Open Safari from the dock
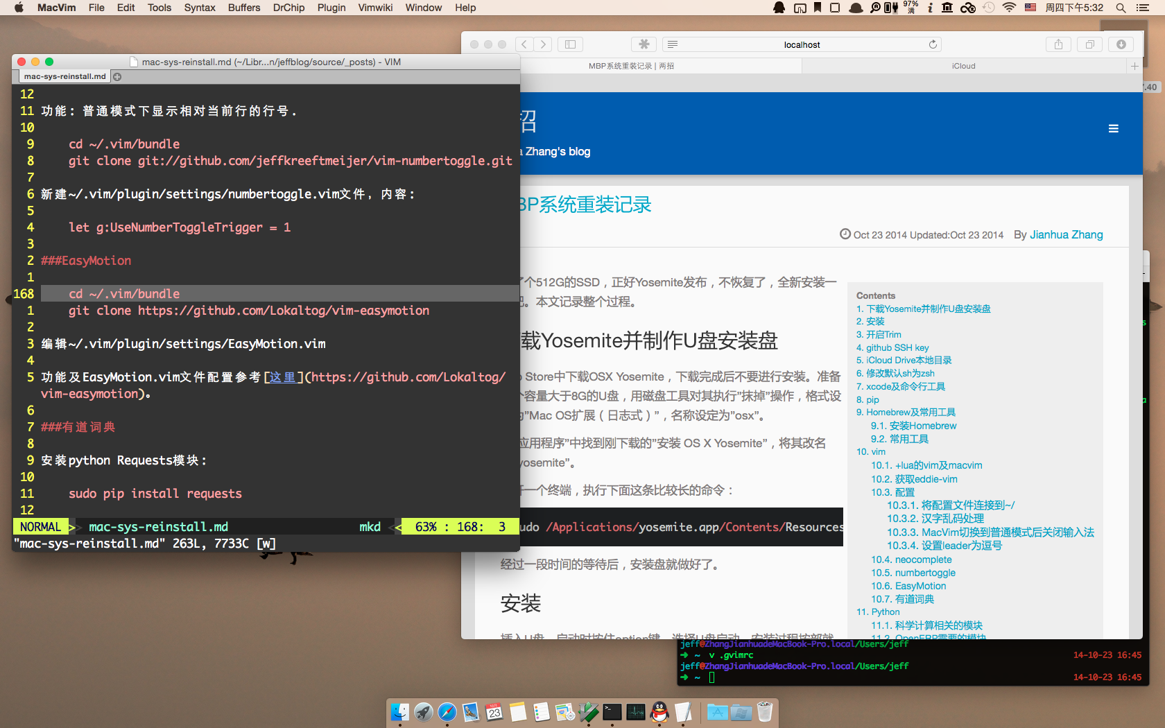This screenshot has height=728, width=1165. 447,712
